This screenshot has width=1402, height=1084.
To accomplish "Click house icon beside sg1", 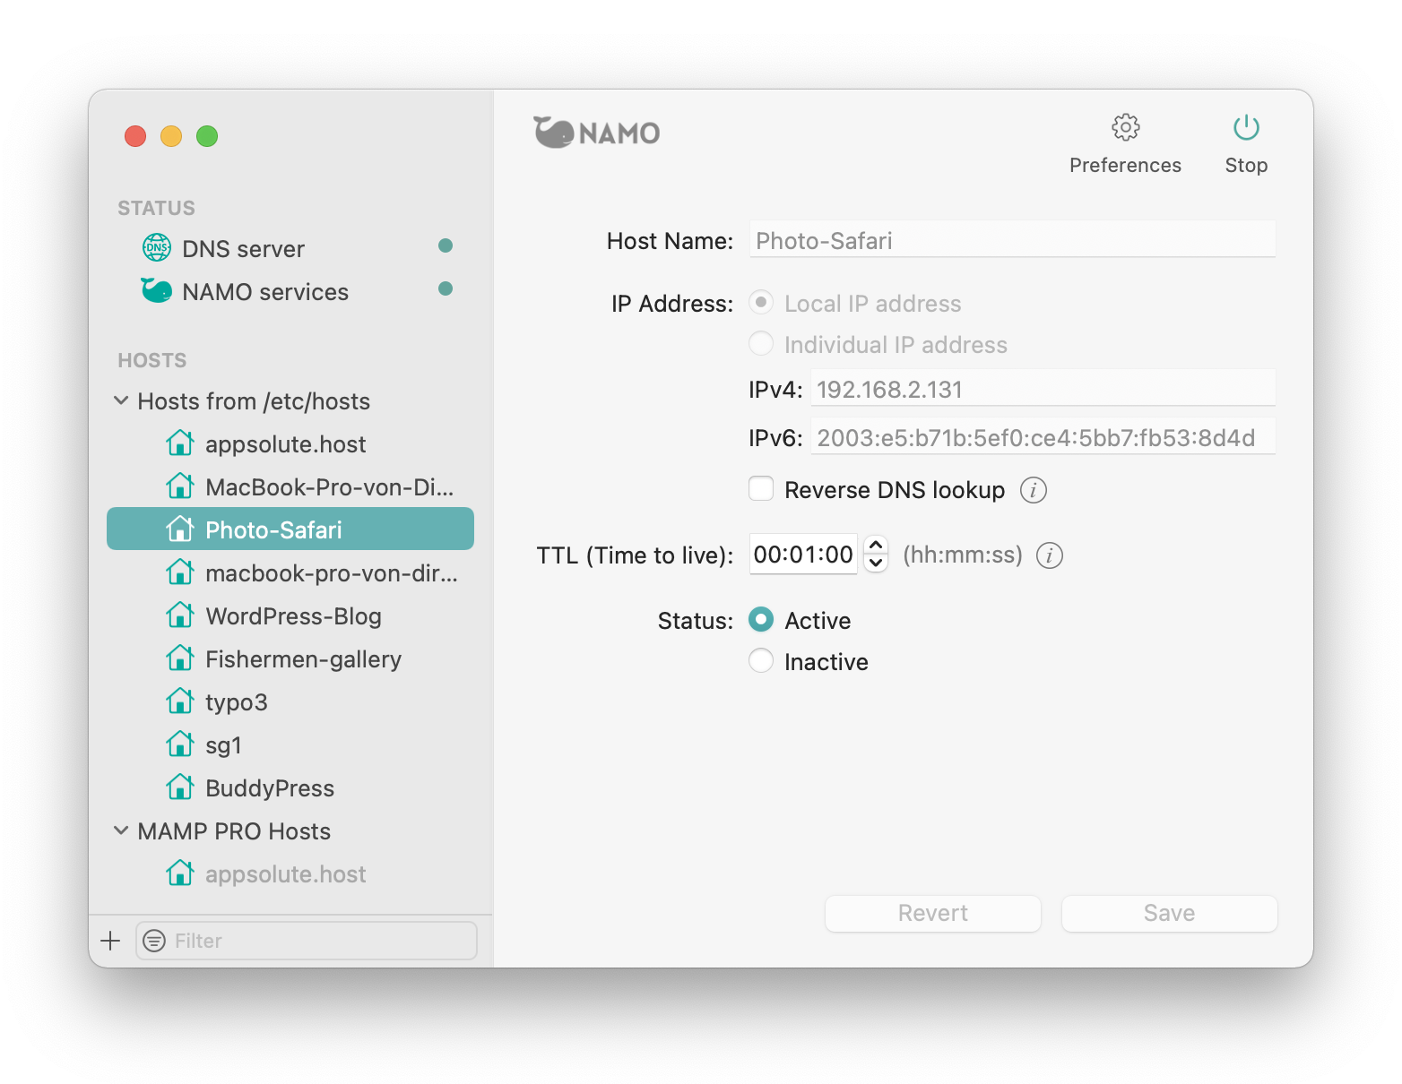I will (x=180, y=744).
